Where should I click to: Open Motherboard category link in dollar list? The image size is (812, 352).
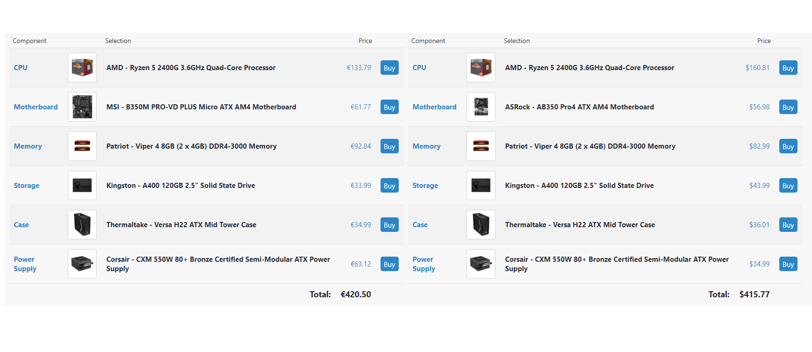pyautogui.click(x=435, y=107)
